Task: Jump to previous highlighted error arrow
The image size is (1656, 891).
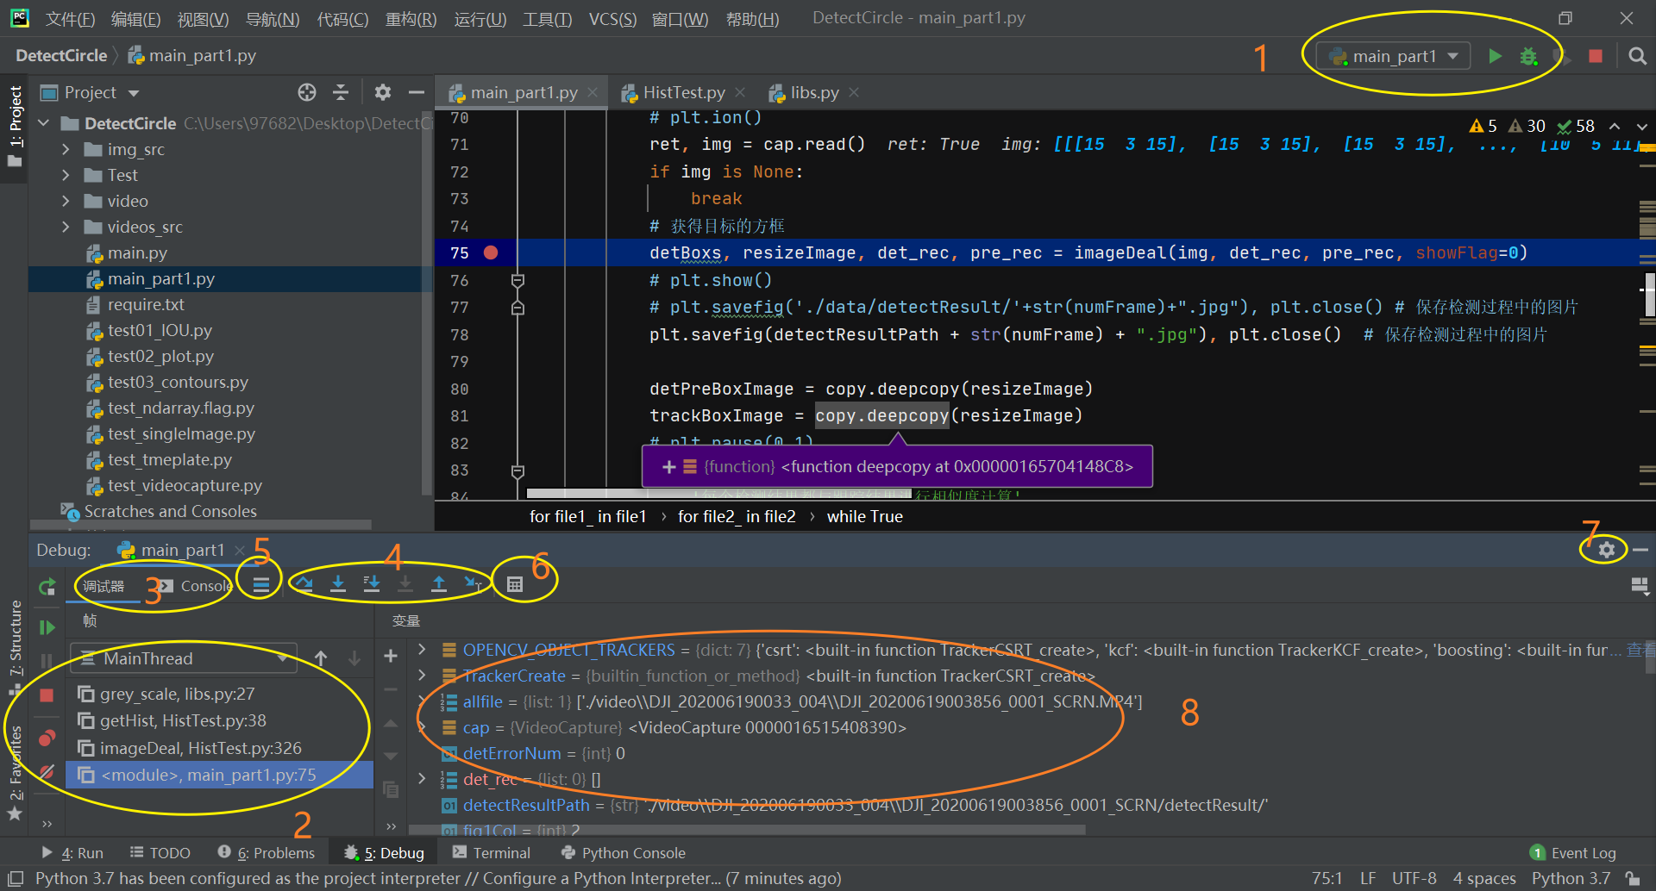Action: pyautogui.click(x=1615, y=127)
